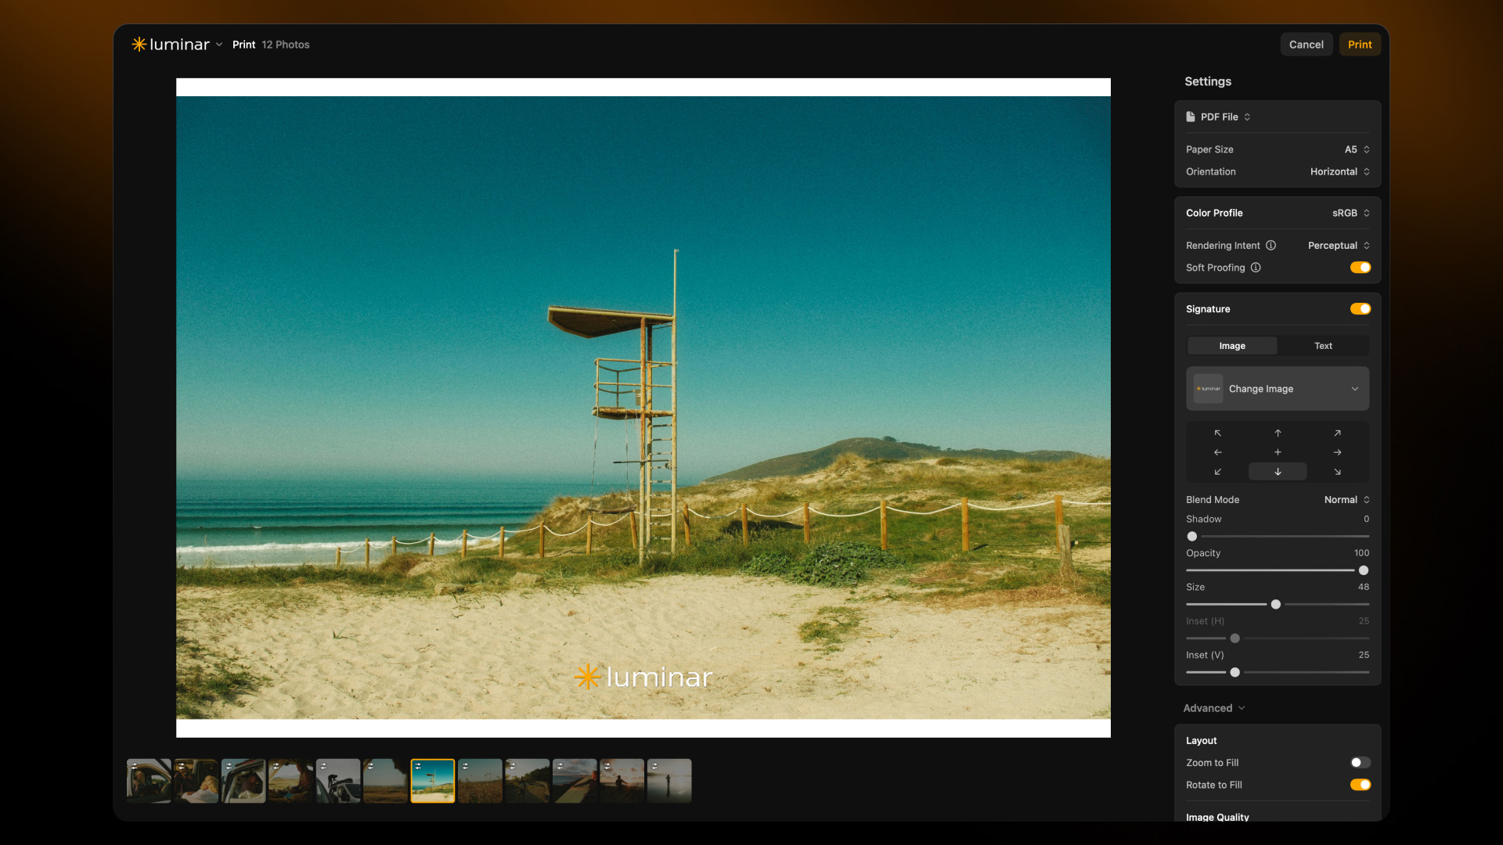Viewport: 1503px width, 845px height.
Task: Select the last thumbnail in filmstrip
Action: [669, 781]
